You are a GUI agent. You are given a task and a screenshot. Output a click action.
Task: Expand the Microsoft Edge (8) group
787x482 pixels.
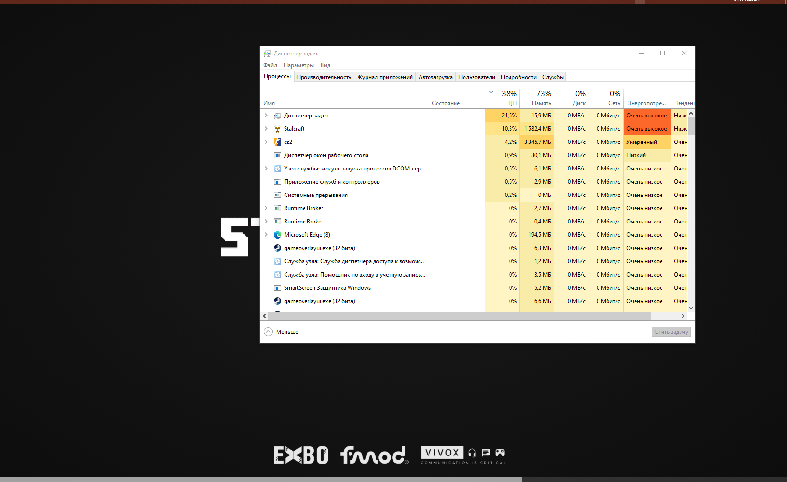(x=266, y=235)
